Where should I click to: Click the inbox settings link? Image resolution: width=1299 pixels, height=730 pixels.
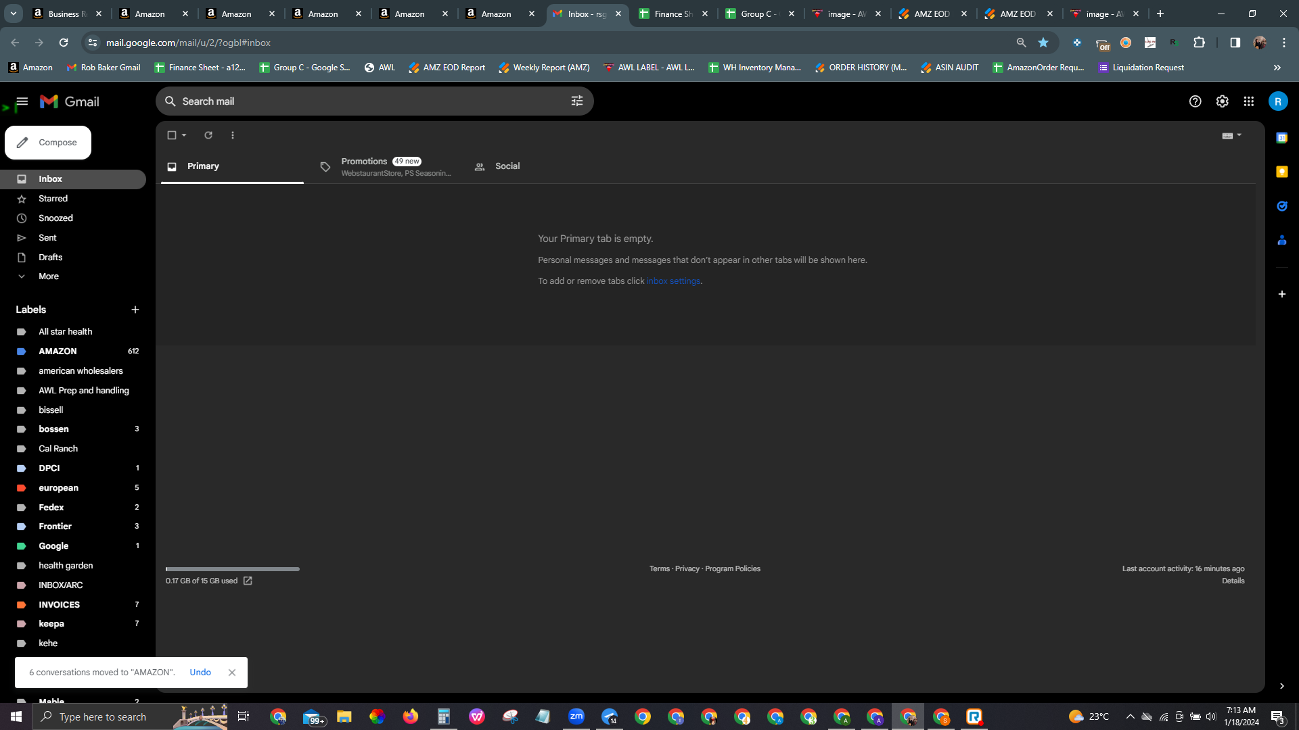[x=673, y=281]
